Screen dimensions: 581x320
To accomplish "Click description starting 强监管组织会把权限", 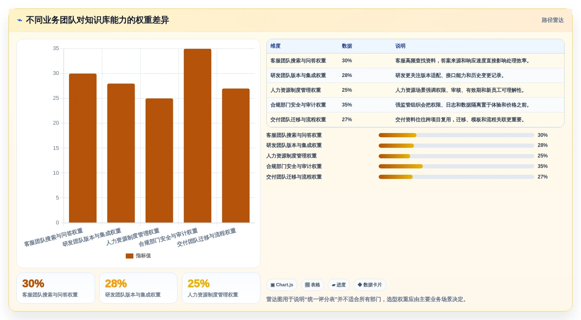I will [x=464, y=105].
